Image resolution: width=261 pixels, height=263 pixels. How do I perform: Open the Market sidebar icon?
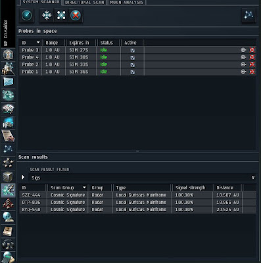point(8,109)
